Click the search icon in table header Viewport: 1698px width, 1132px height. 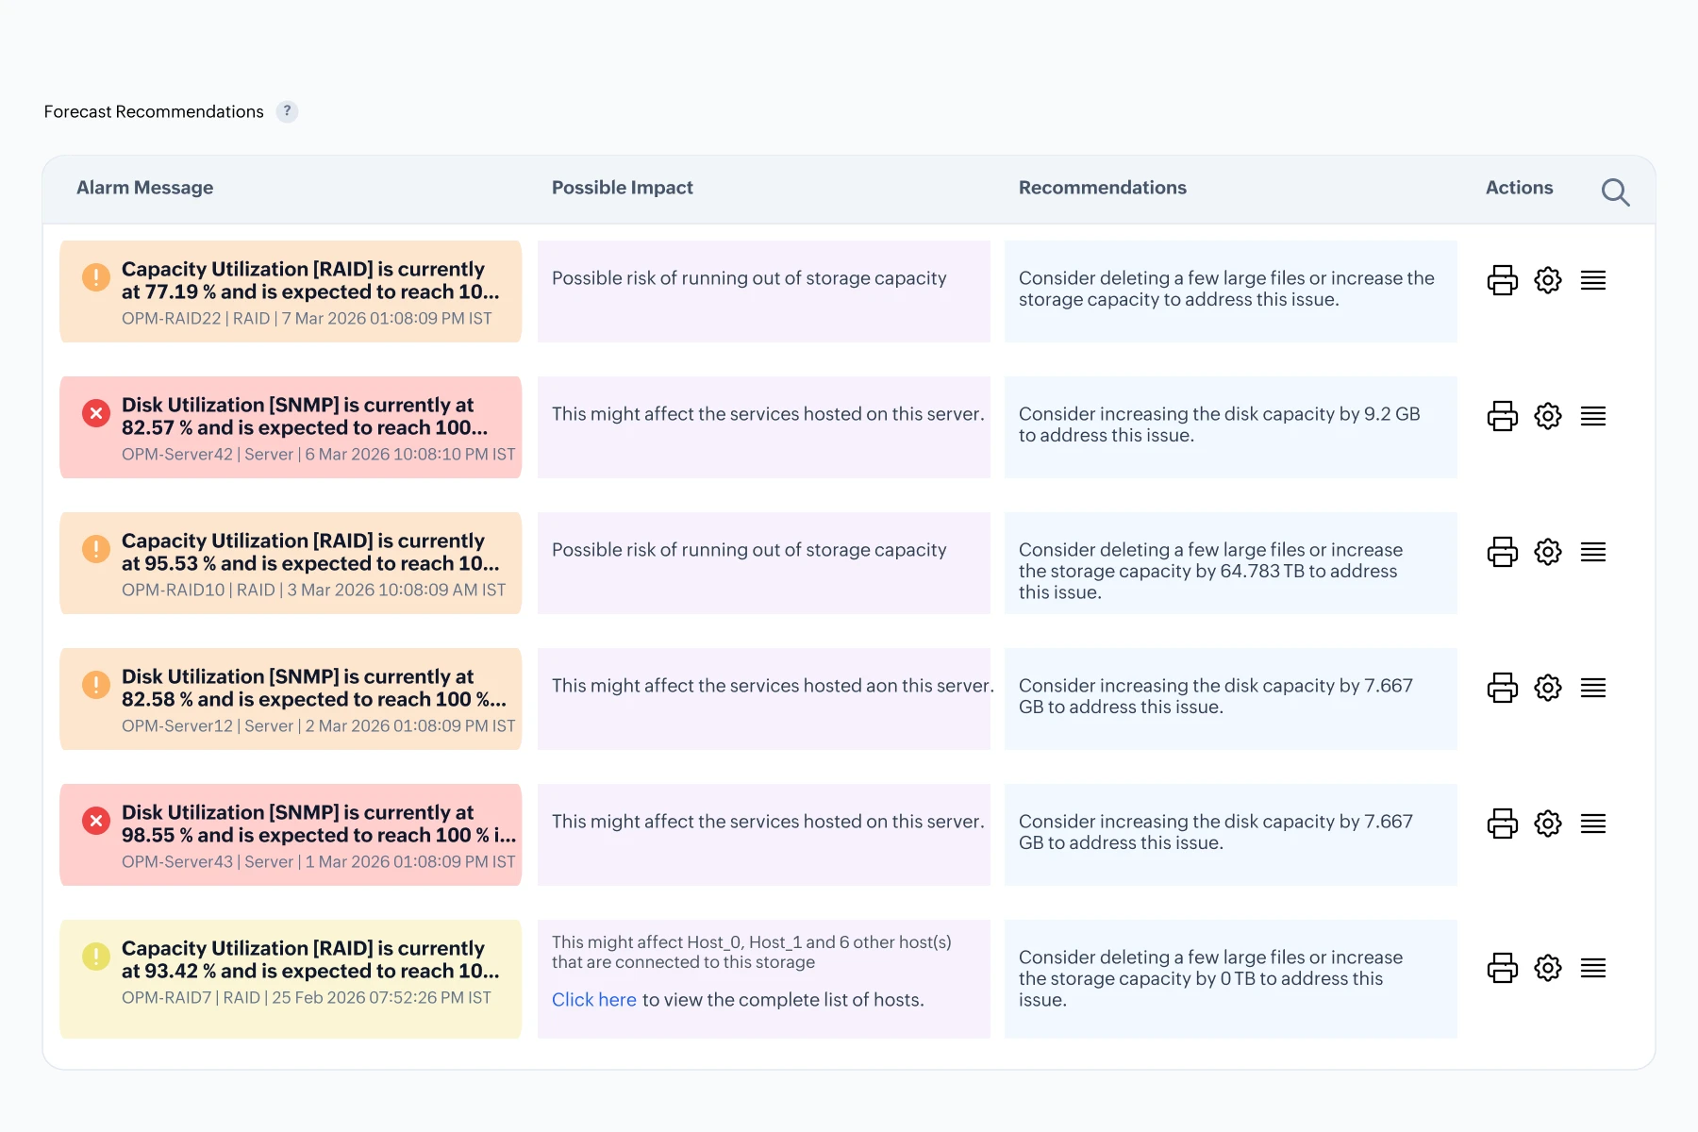click(x=1615, y=192)
